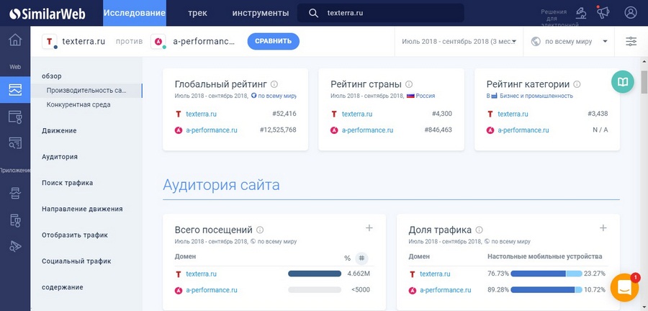Open the date range dropdown
648x311 pixels.
pyautogui.click(x=459, y=41)
